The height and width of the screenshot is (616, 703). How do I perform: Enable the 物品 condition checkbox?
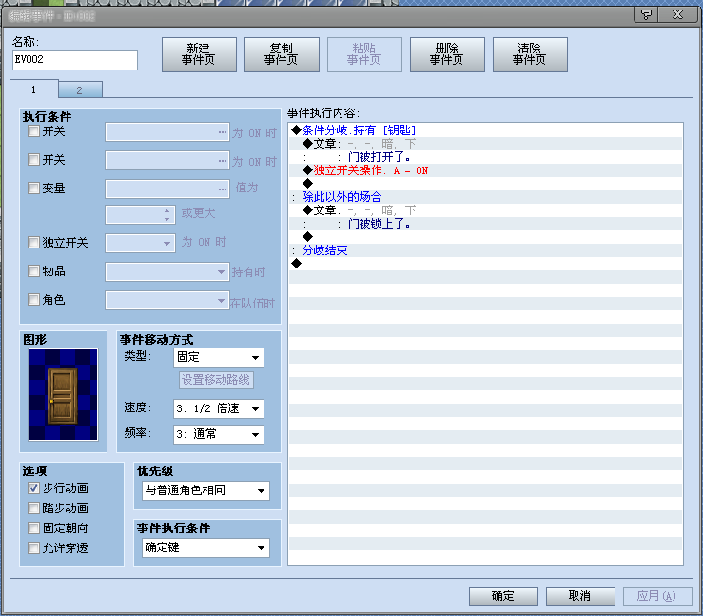pos(33,270)
